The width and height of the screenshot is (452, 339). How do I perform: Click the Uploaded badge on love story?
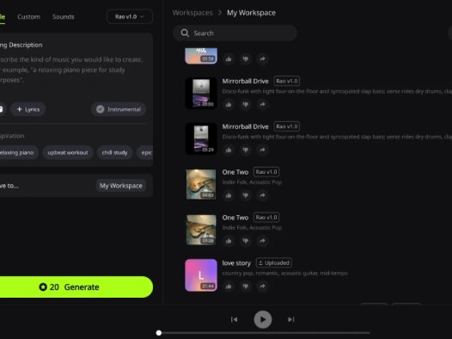(x=274, y=262)
